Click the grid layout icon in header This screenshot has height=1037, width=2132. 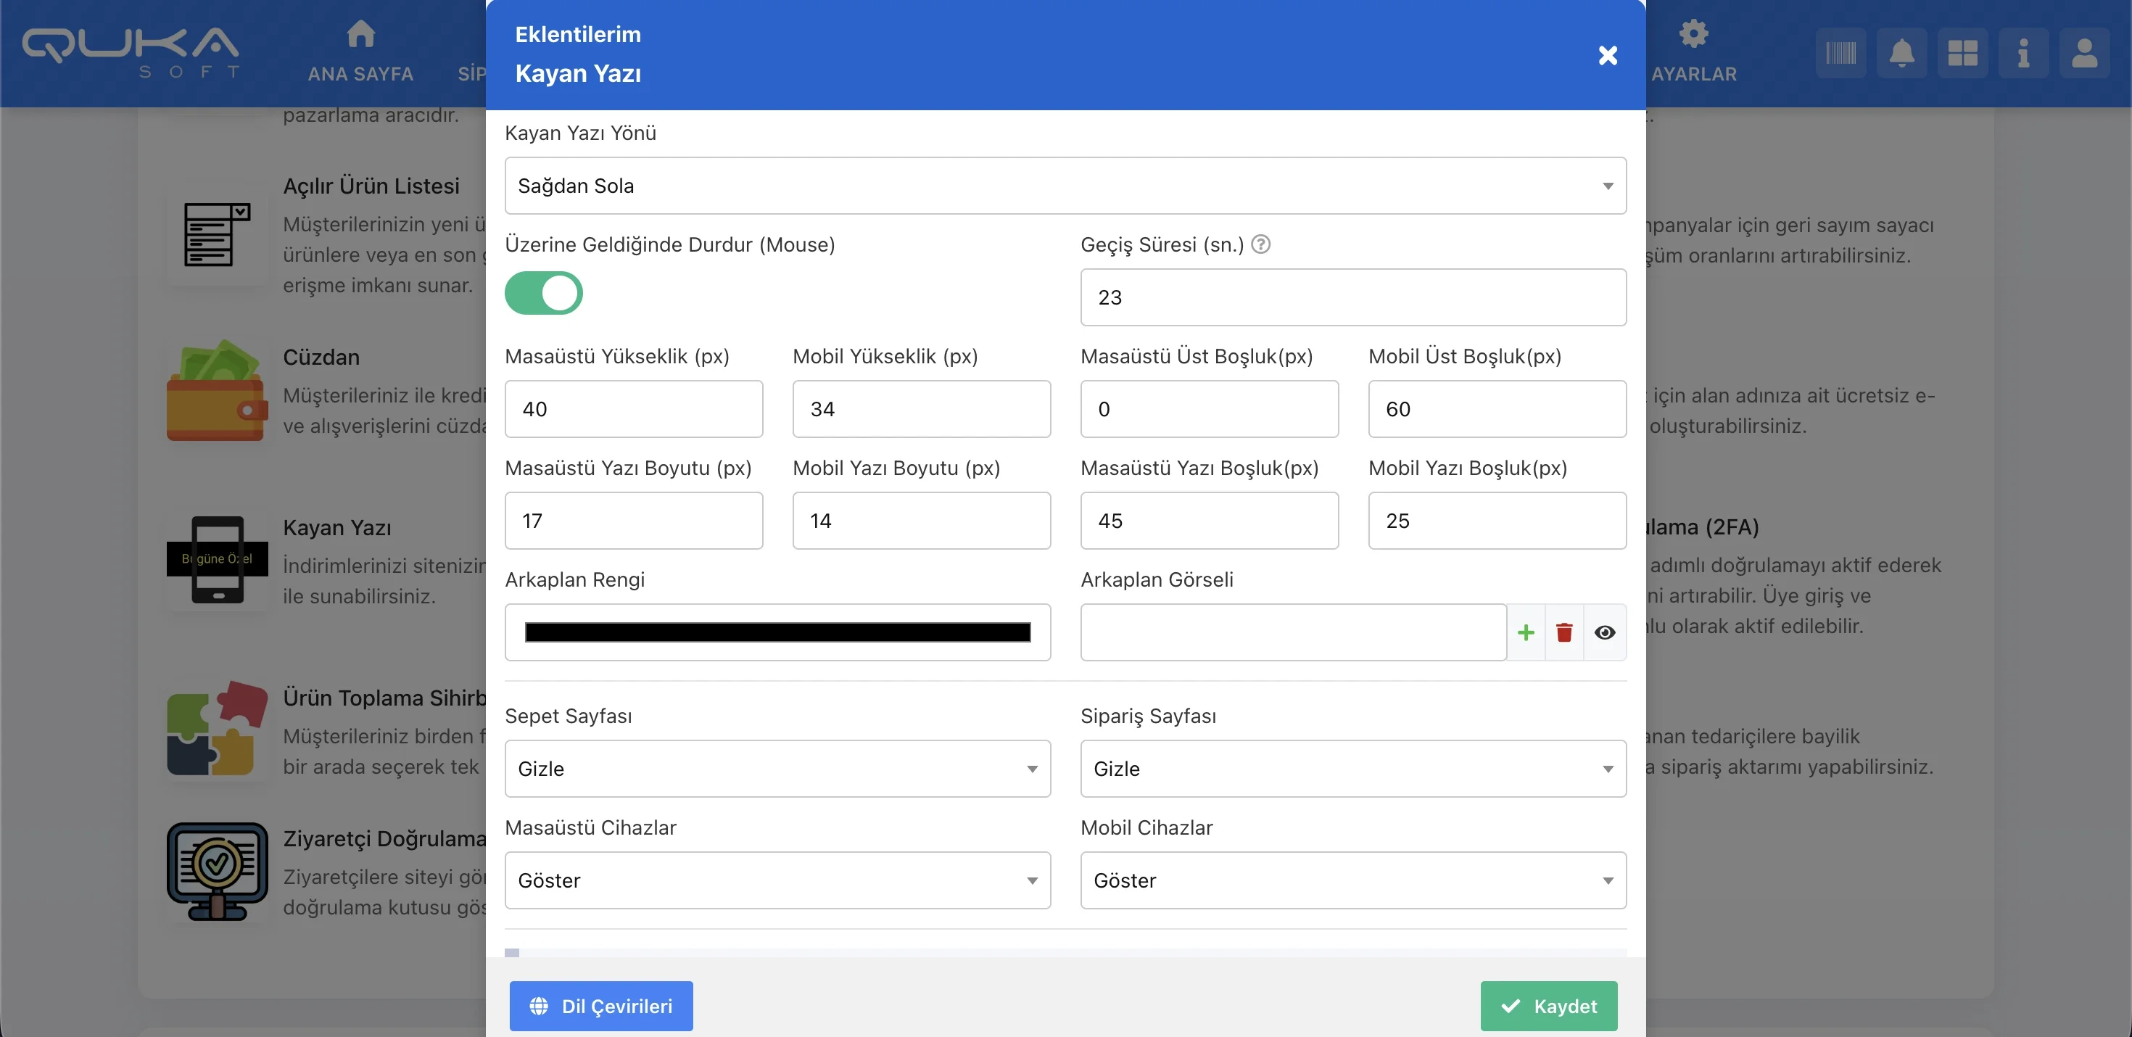point(1962,54)
